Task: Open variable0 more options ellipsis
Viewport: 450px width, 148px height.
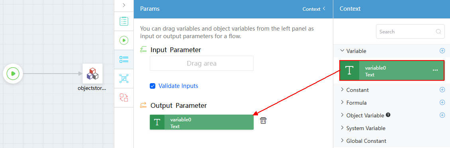Action: point(435,70)
